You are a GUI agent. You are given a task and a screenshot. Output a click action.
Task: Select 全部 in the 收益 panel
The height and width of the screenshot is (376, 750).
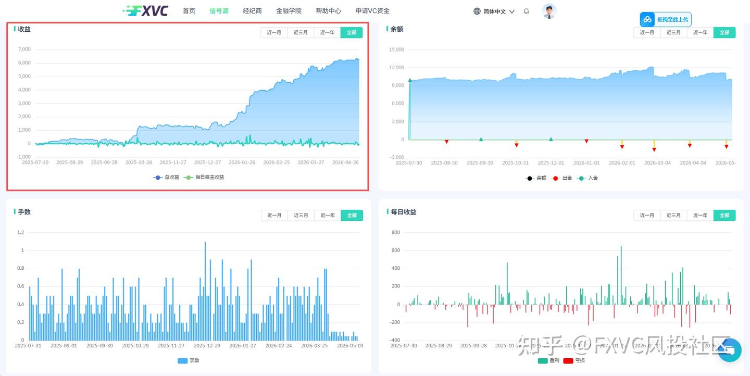(x=352, y=32)
